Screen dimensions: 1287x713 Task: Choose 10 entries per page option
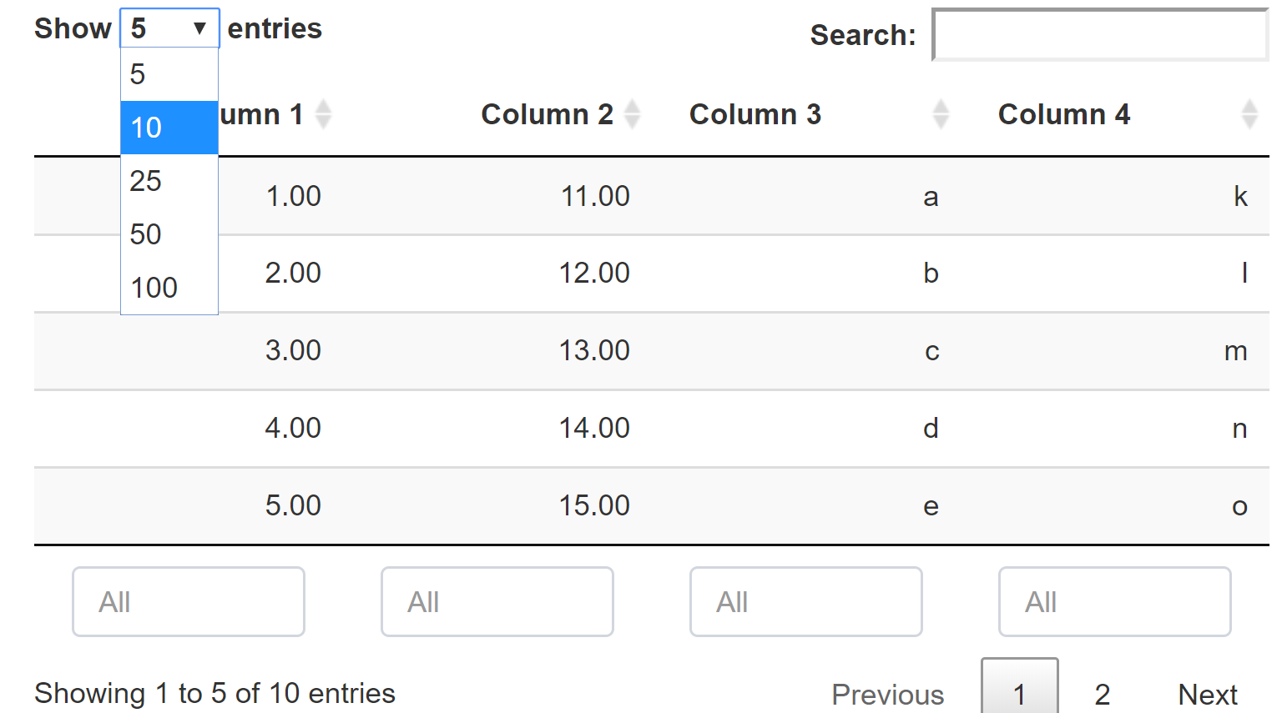[169, 128]
